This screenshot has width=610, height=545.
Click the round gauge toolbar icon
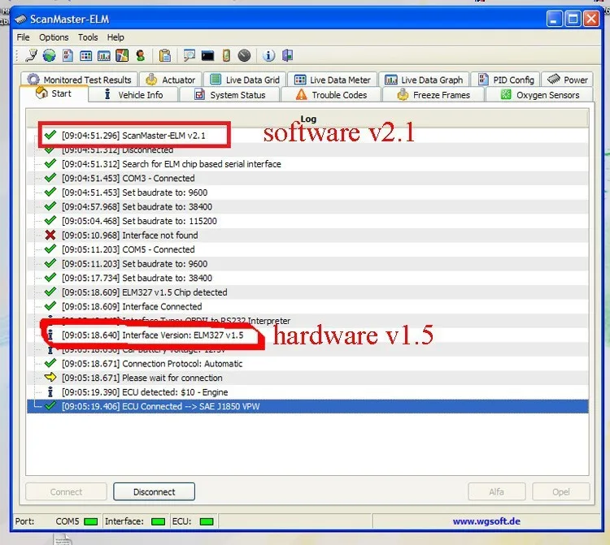[x=244, y=55]
